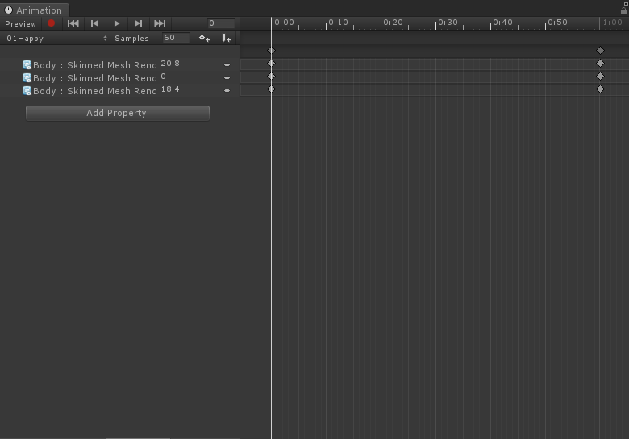629x439 pixels.
Task: Click the 0:20 mark on the time ruler
Action: [x=393, y=23]
